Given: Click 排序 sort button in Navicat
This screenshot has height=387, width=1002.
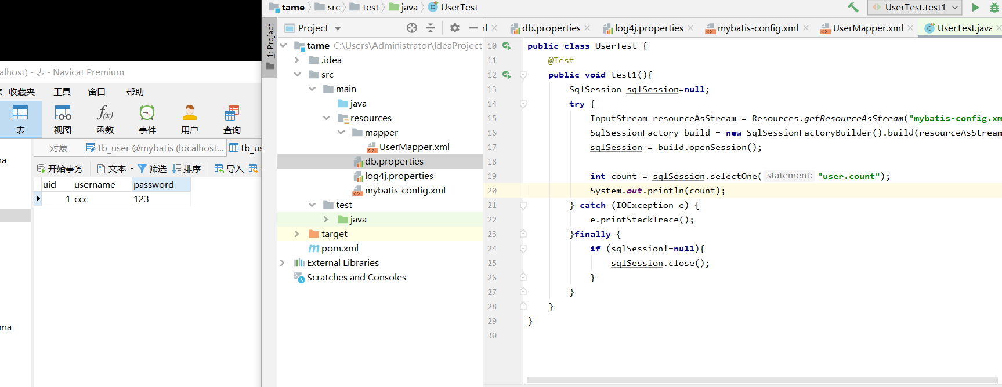Looking at the screenshot, I should (x=186, y=169).
